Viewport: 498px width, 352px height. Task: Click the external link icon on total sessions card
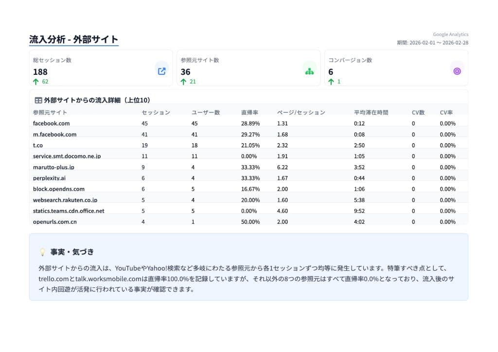162,70
